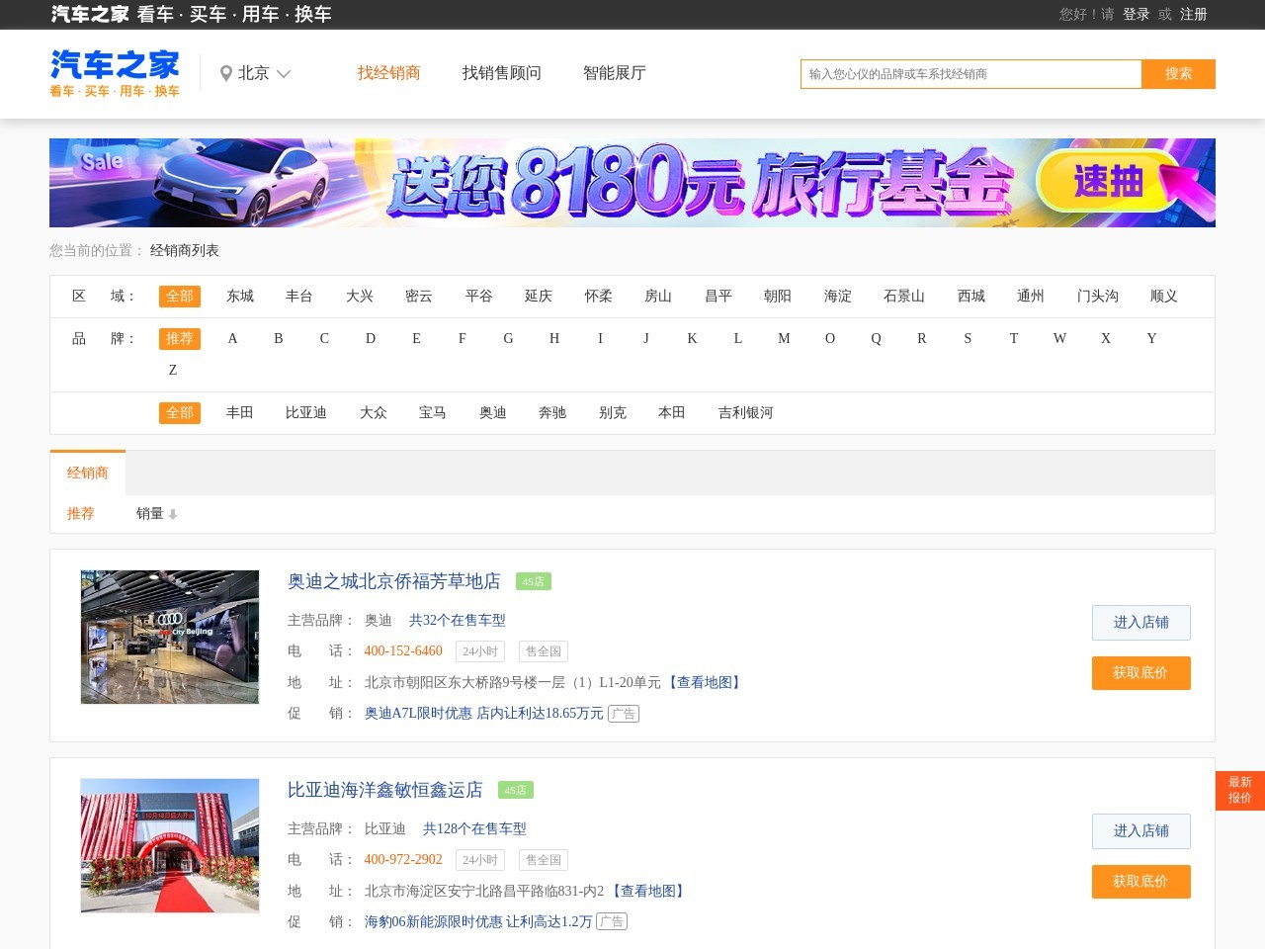
Task: Click the 4S店 badge of 奥迪之城 dealer
Action: click(x=533, y=581)
